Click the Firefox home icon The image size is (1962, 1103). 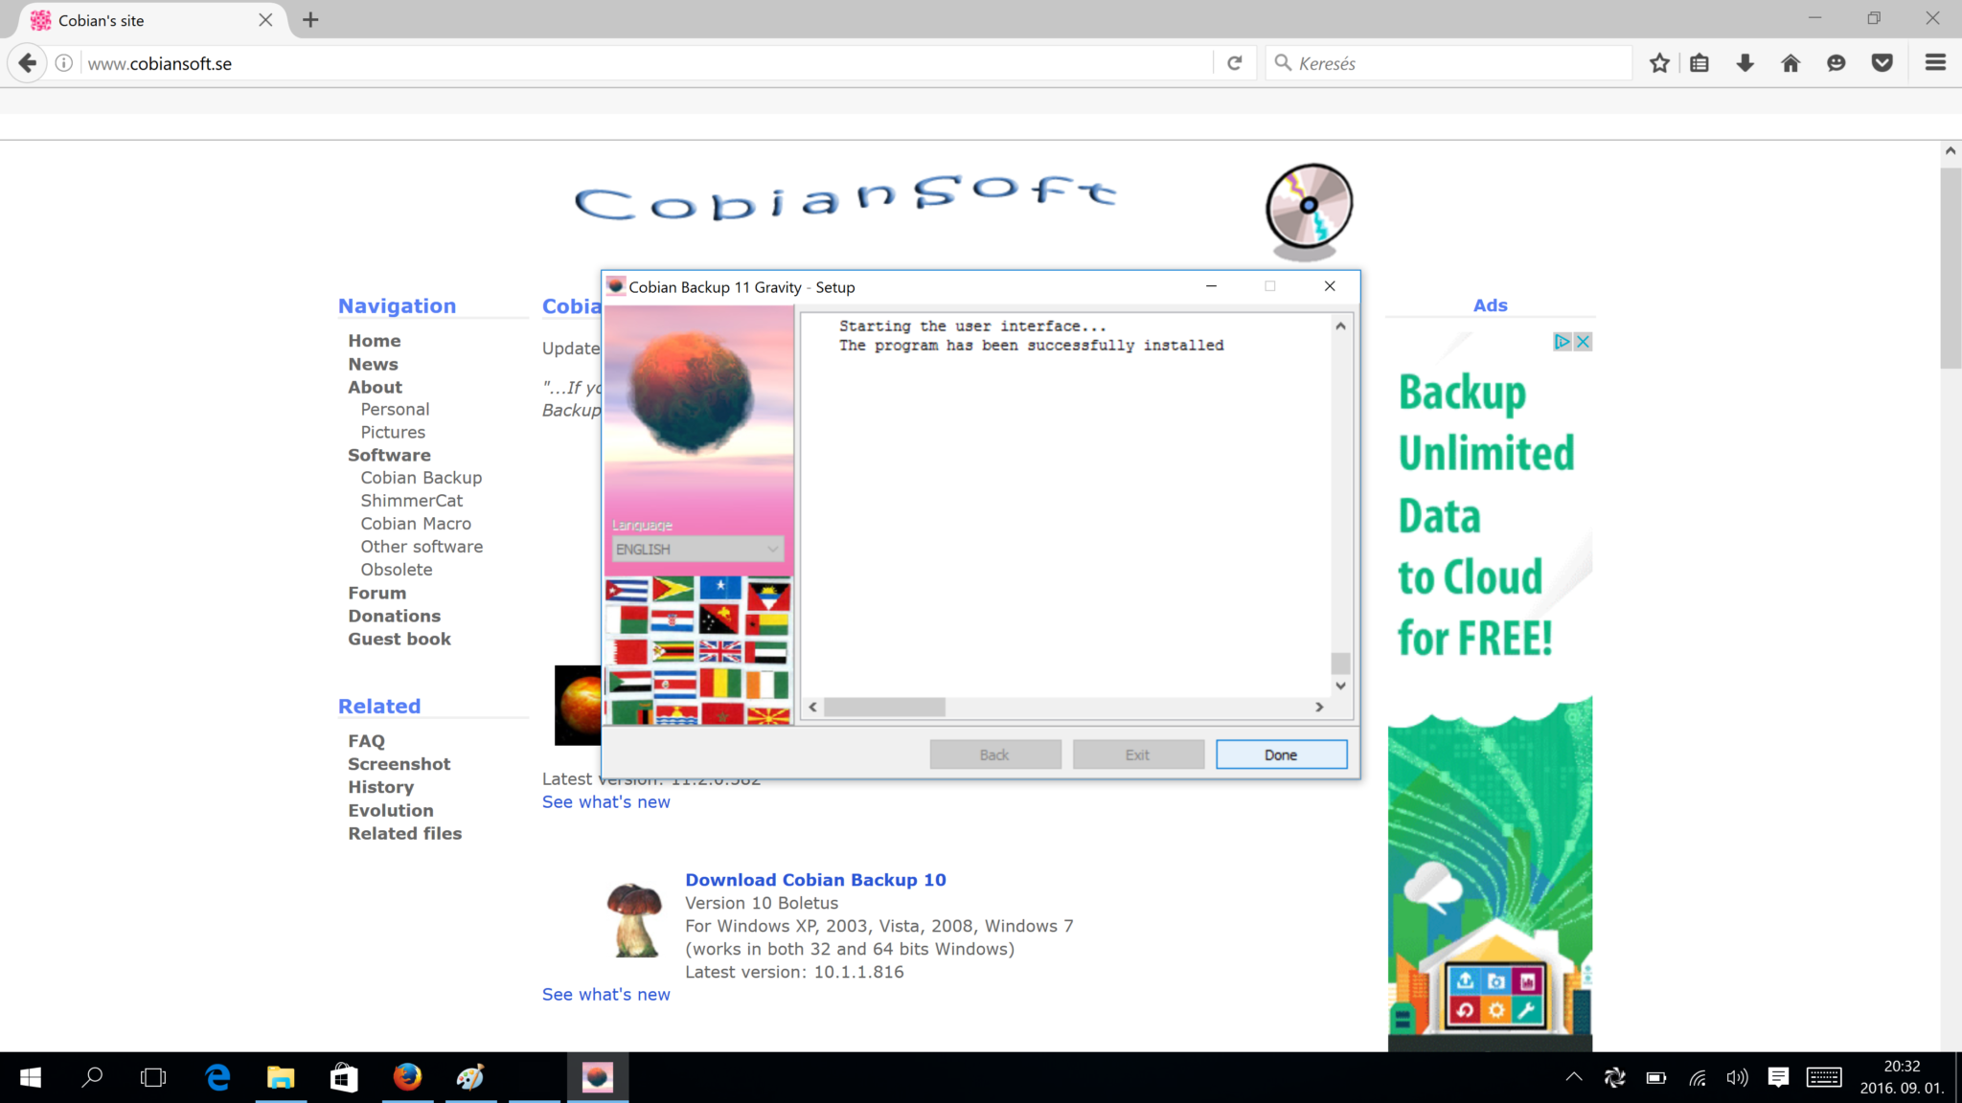tap(1791, 62)
